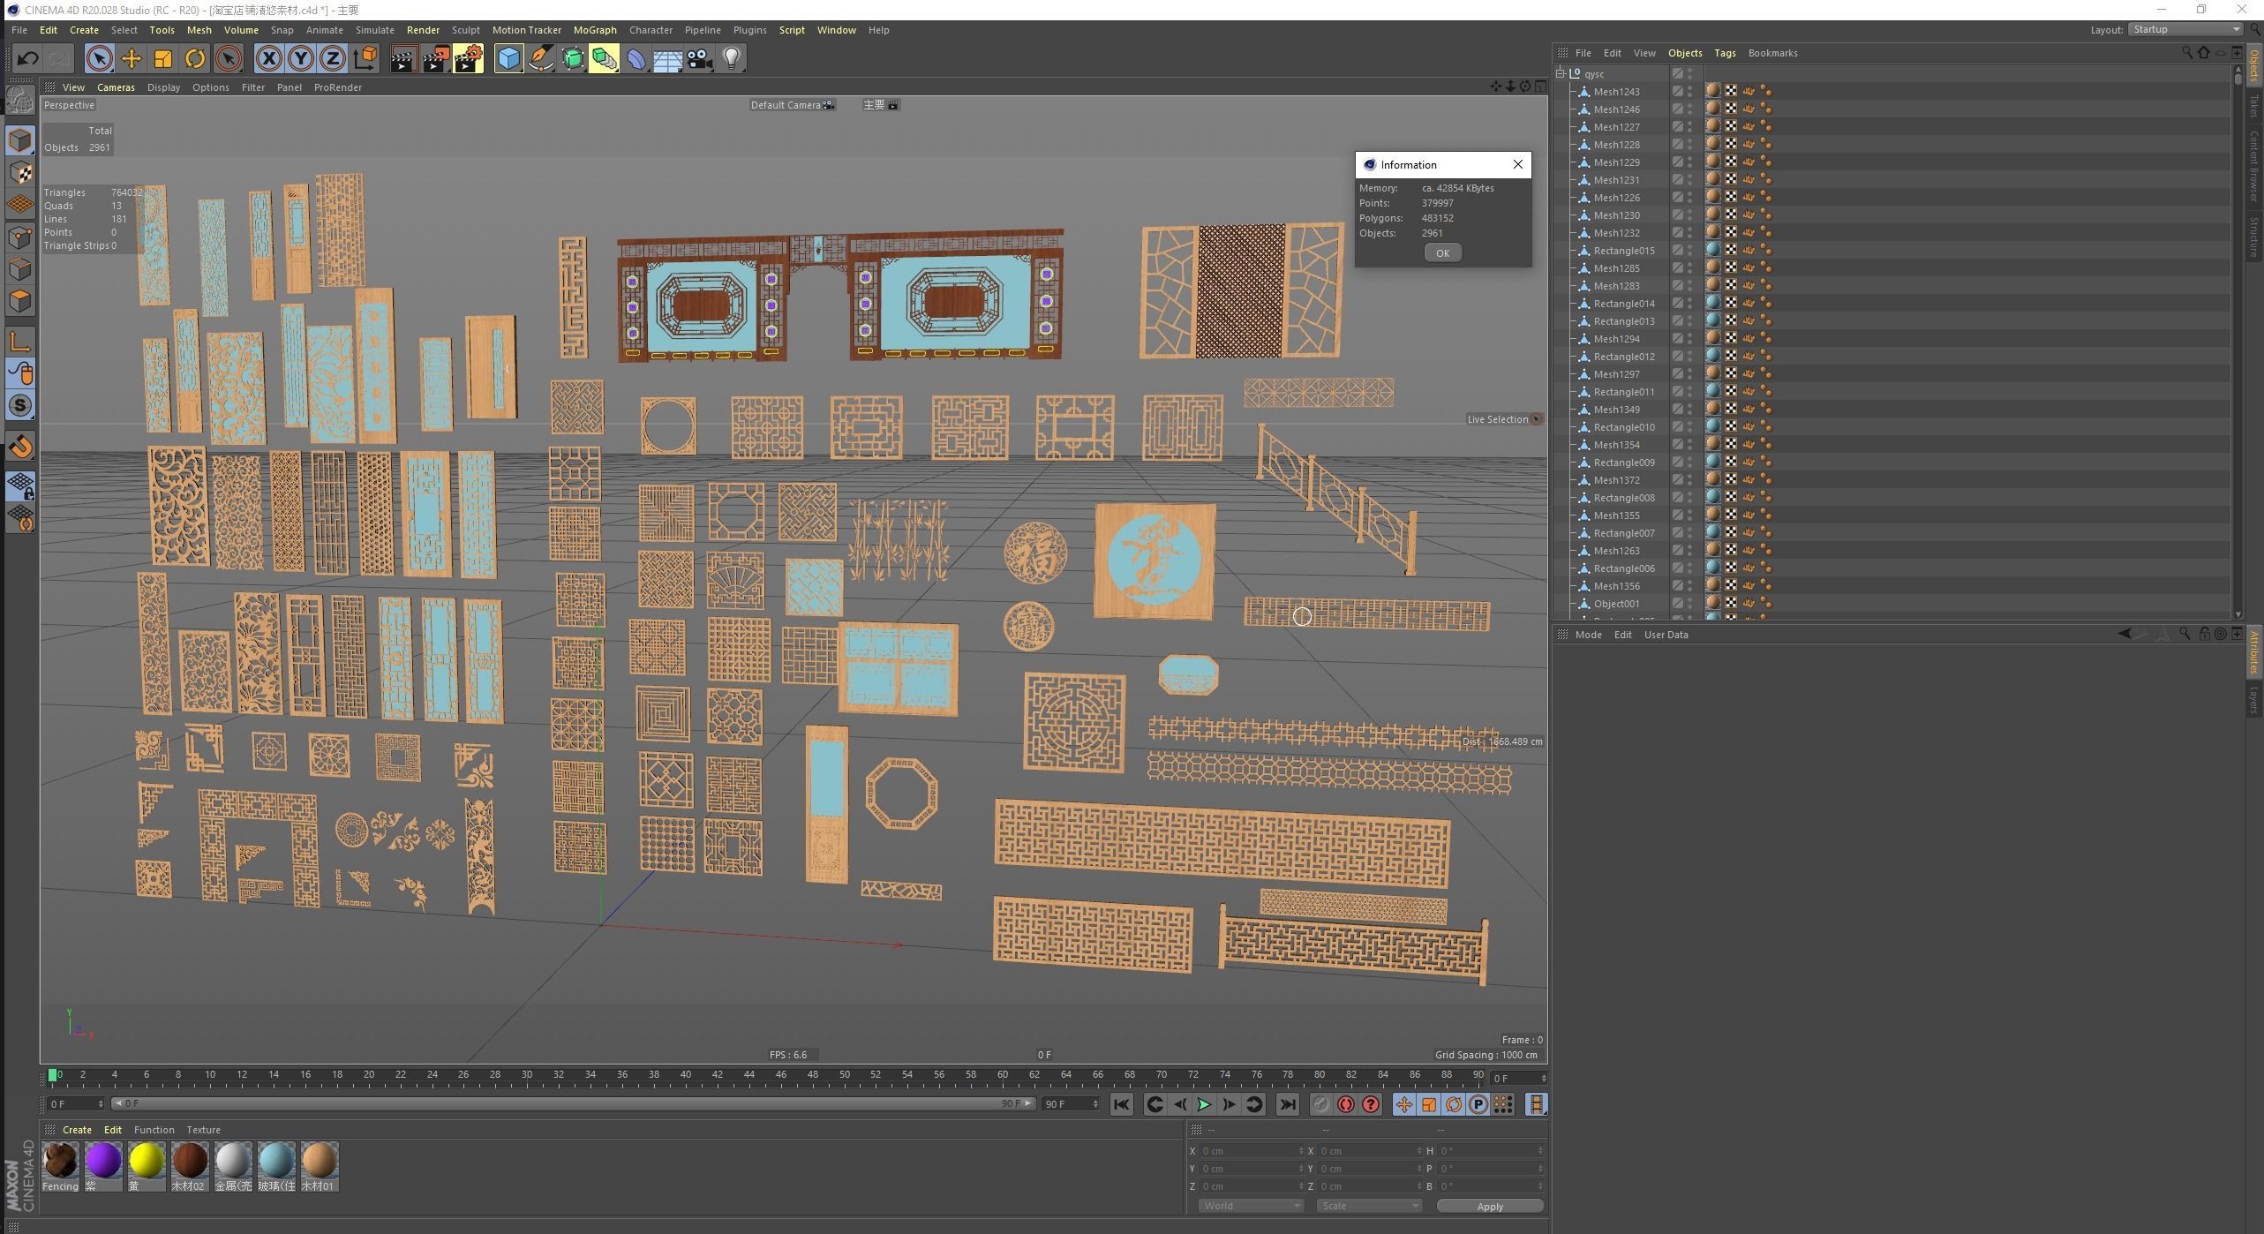This screenshot has height=1234, width=2264.
Task: Open the MoGraph menu
Action: (594, 30)
